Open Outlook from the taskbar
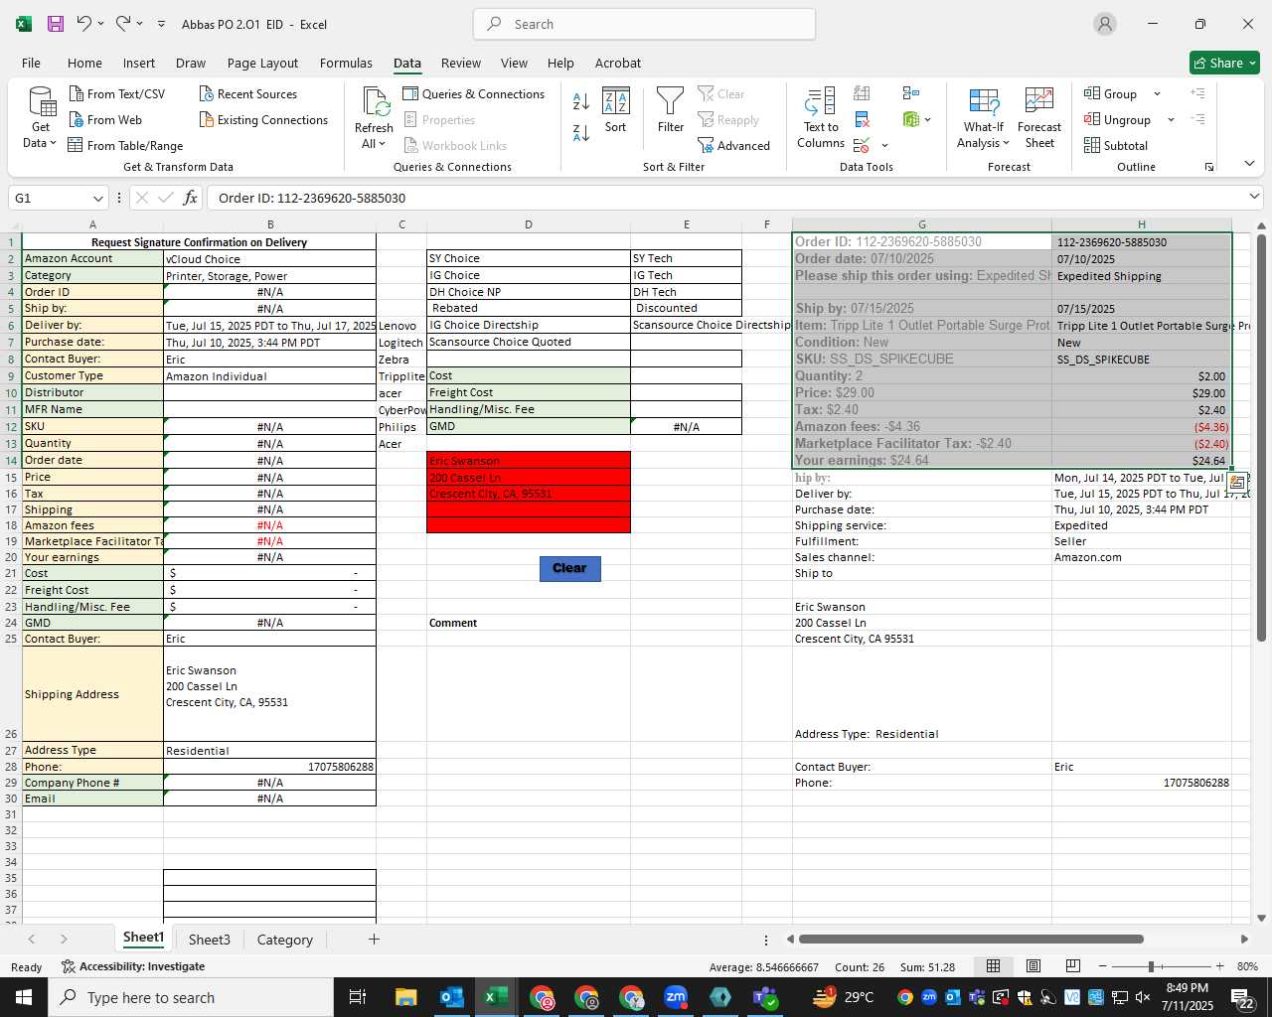1272x1017 pixels. [450, 997]
